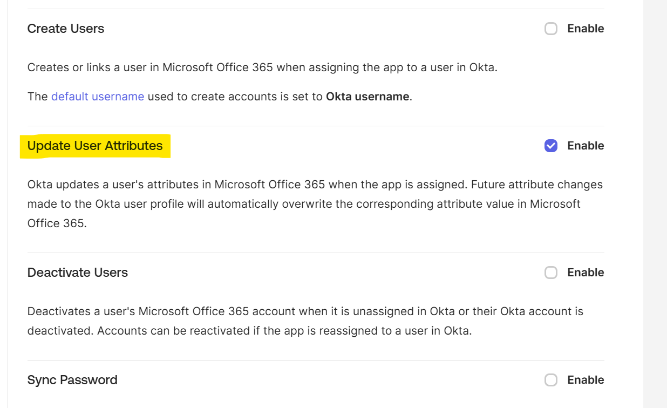The height and width of the screenshot is (408, 667).
Task: Click the Enable label beside Update User Attributes
Action: click(586, 146)
